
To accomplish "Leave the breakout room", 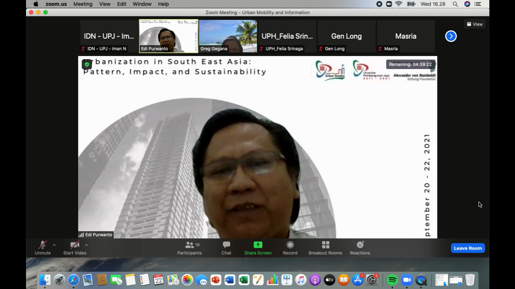I will click(468, 248).
